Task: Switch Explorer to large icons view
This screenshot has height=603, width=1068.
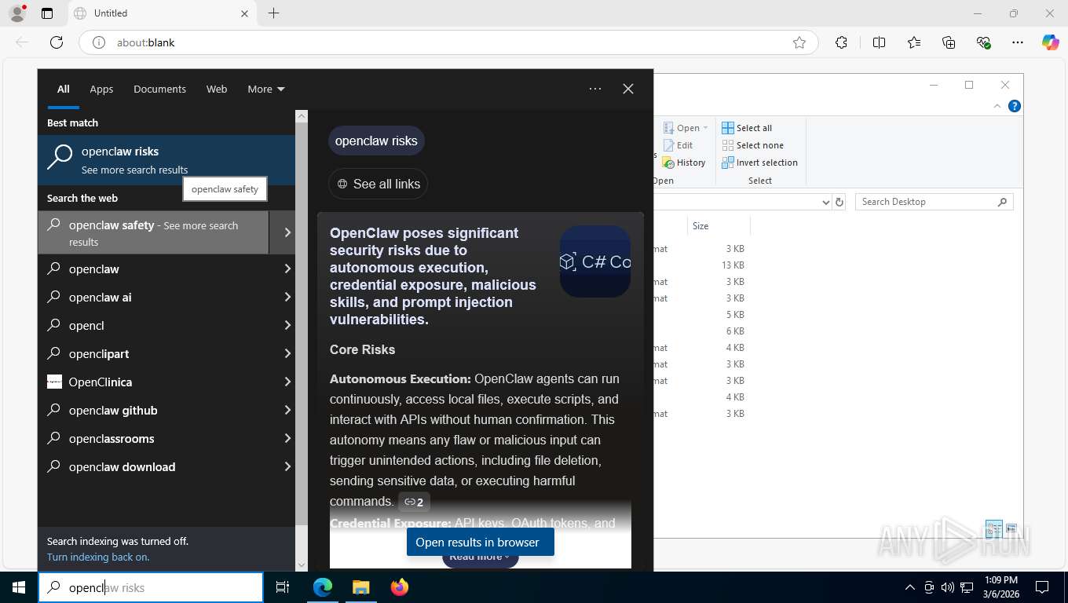Action: (1011, 528)
